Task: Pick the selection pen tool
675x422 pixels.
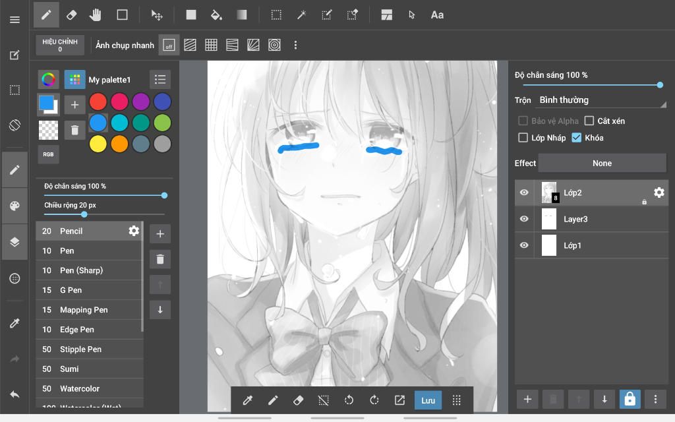Action: [x=327, y=15]
